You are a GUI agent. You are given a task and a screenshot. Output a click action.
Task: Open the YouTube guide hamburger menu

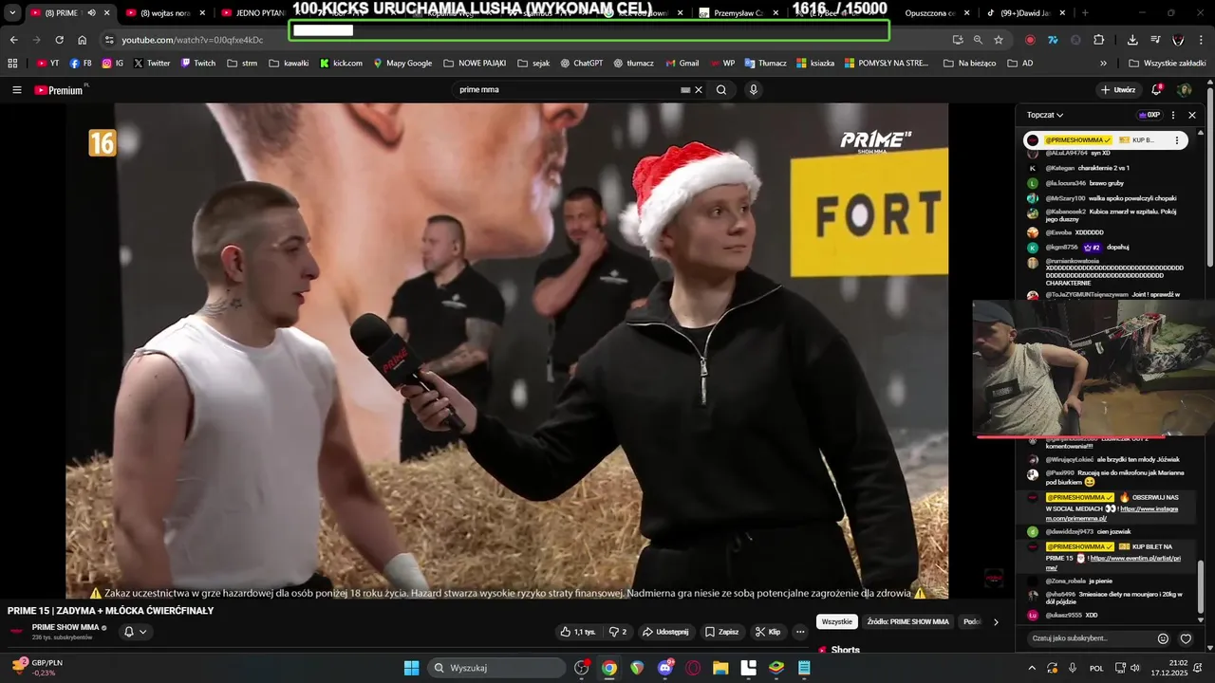coord(17,90)
